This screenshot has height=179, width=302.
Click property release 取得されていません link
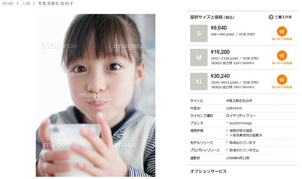point(244,150)
